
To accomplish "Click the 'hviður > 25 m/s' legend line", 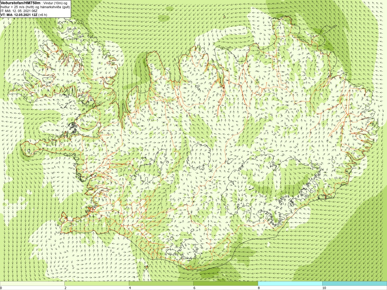I will [35, 7].
